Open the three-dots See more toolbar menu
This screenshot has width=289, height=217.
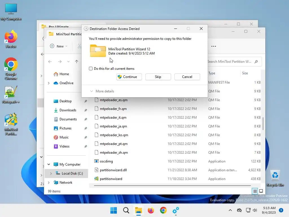point(214,46)
